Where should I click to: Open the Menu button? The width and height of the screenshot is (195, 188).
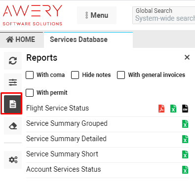(x=97, y=15)
